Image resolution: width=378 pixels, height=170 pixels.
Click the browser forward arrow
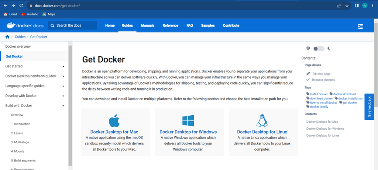[x=13, y=6]
